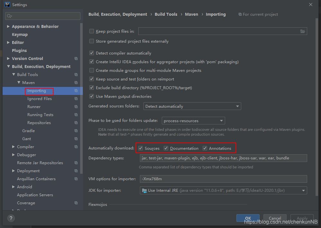Click the project-level icon beside Version Control

point(76,59)
